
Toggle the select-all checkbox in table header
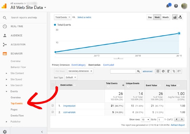(x=53, y=85)
